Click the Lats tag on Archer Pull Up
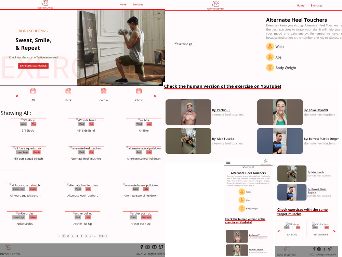Viewport: 342px width, 257px height. 88,217
